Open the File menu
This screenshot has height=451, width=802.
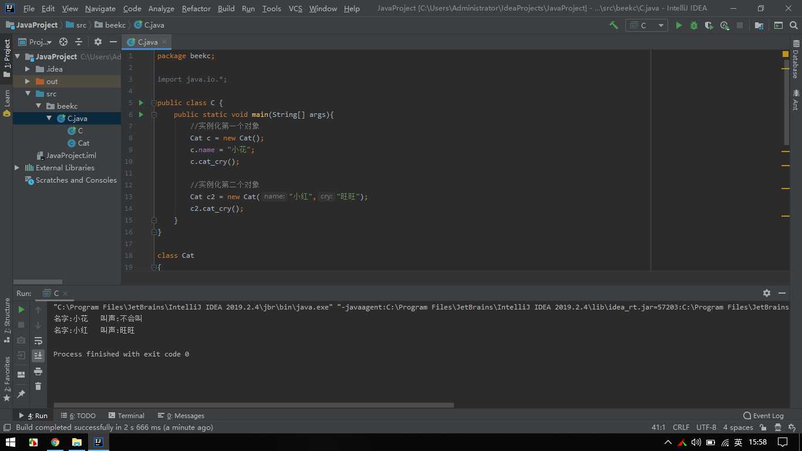pyautogui.click(x=29, y=9)
